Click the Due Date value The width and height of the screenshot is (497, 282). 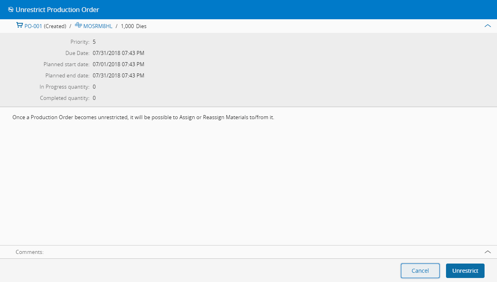(118, 53)
